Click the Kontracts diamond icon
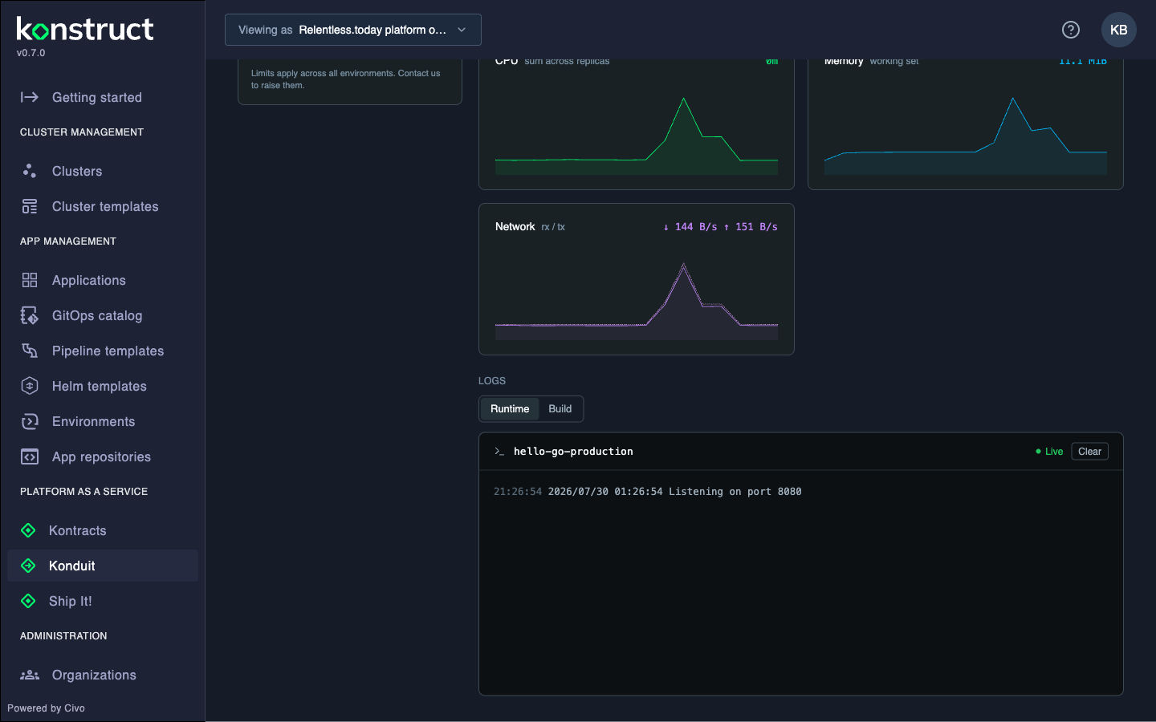Viewport: 1156px width, 722px height. click(x=28, y=530)
